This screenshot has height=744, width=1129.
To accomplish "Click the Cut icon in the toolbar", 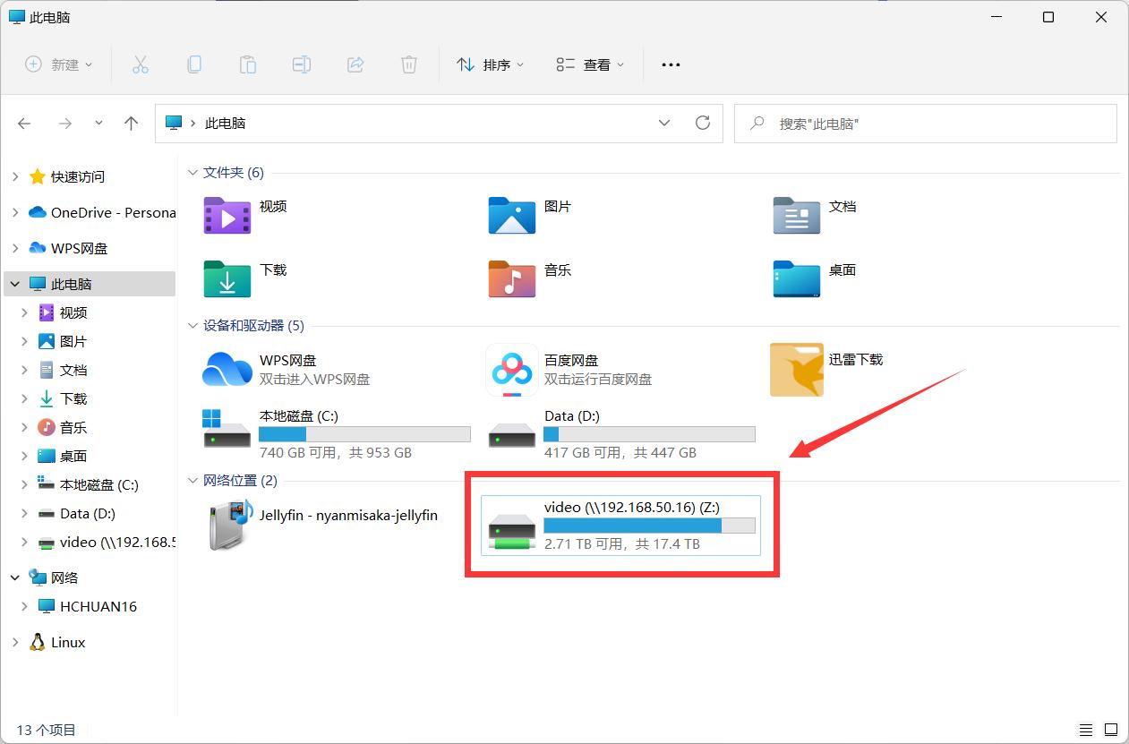I will pyautogui.click(x=140, y=64).
